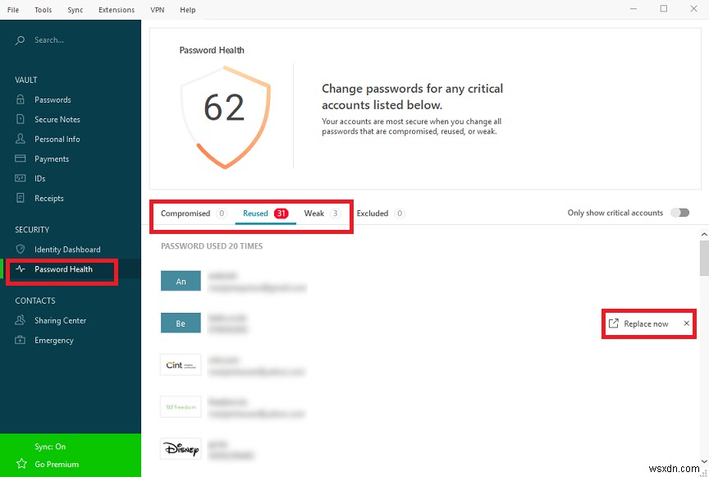The image size is (709, 477).
Task: Click the Reused count badge 31
Action: [281, 213]
